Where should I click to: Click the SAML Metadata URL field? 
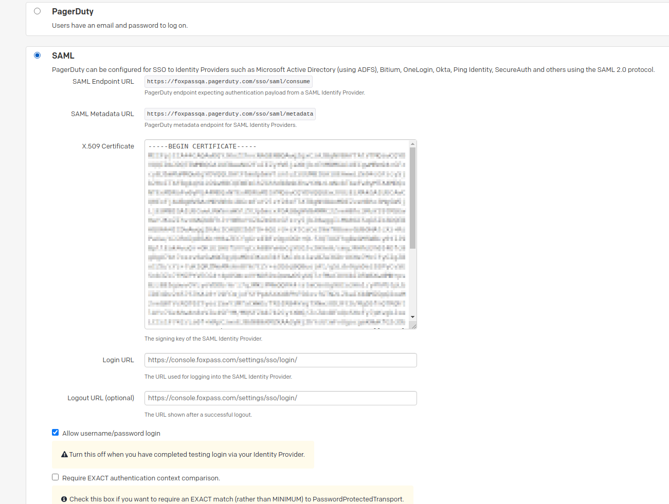click(x=230, y=114)
